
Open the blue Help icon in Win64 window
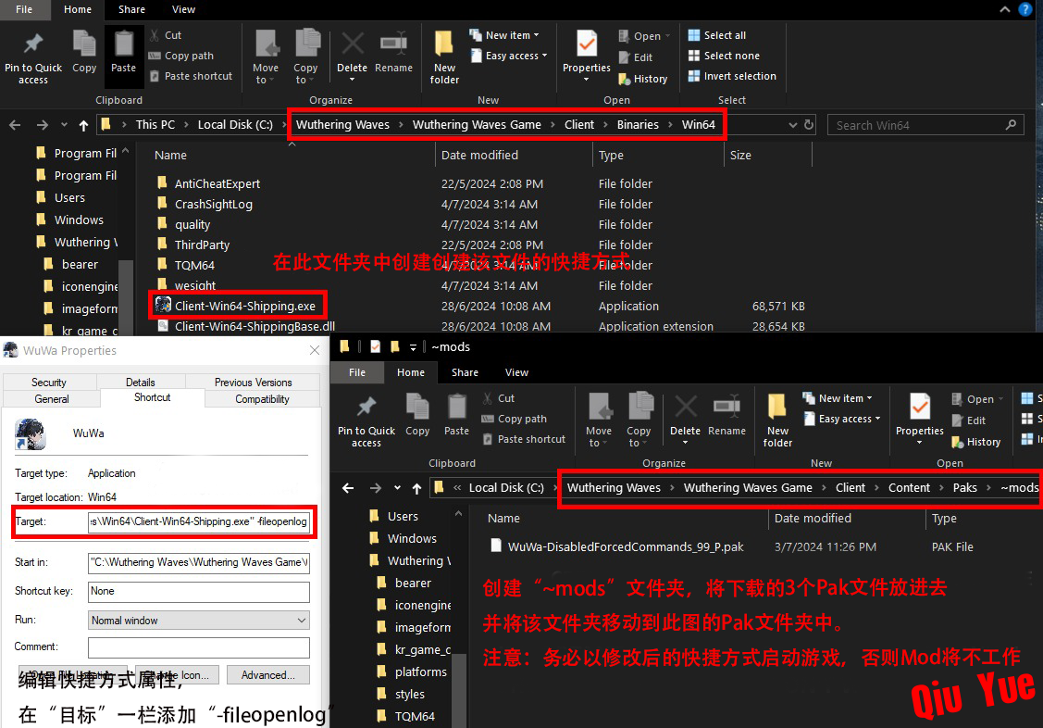(x=1025, y=9)
